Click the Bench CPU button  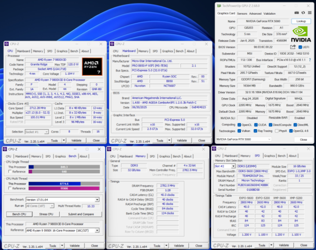click(x=19, y=214)
